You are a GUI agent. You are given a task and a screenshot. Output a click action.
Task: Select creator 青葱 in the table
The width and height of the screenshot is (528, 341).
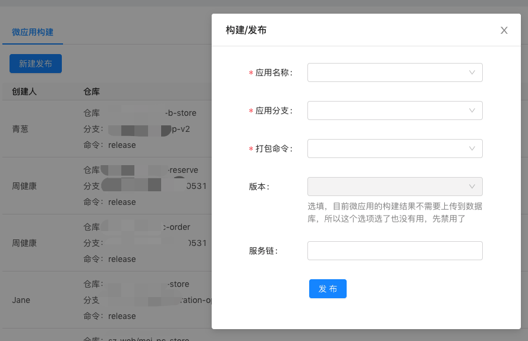click(20, 129)
